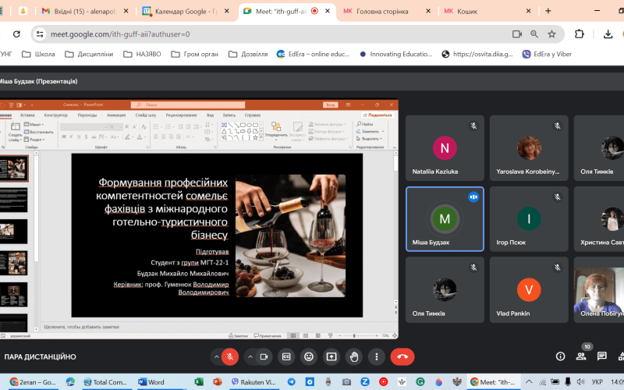Reload the Google Meet page
624x390 pixels.
click(x=16, y=34)
